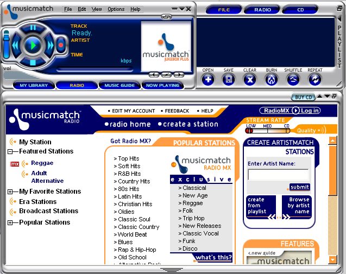Image resolution: width=346 pixels, height=274 pixels.
Task: Skip to next track button
Action: (x=51, y=46)
